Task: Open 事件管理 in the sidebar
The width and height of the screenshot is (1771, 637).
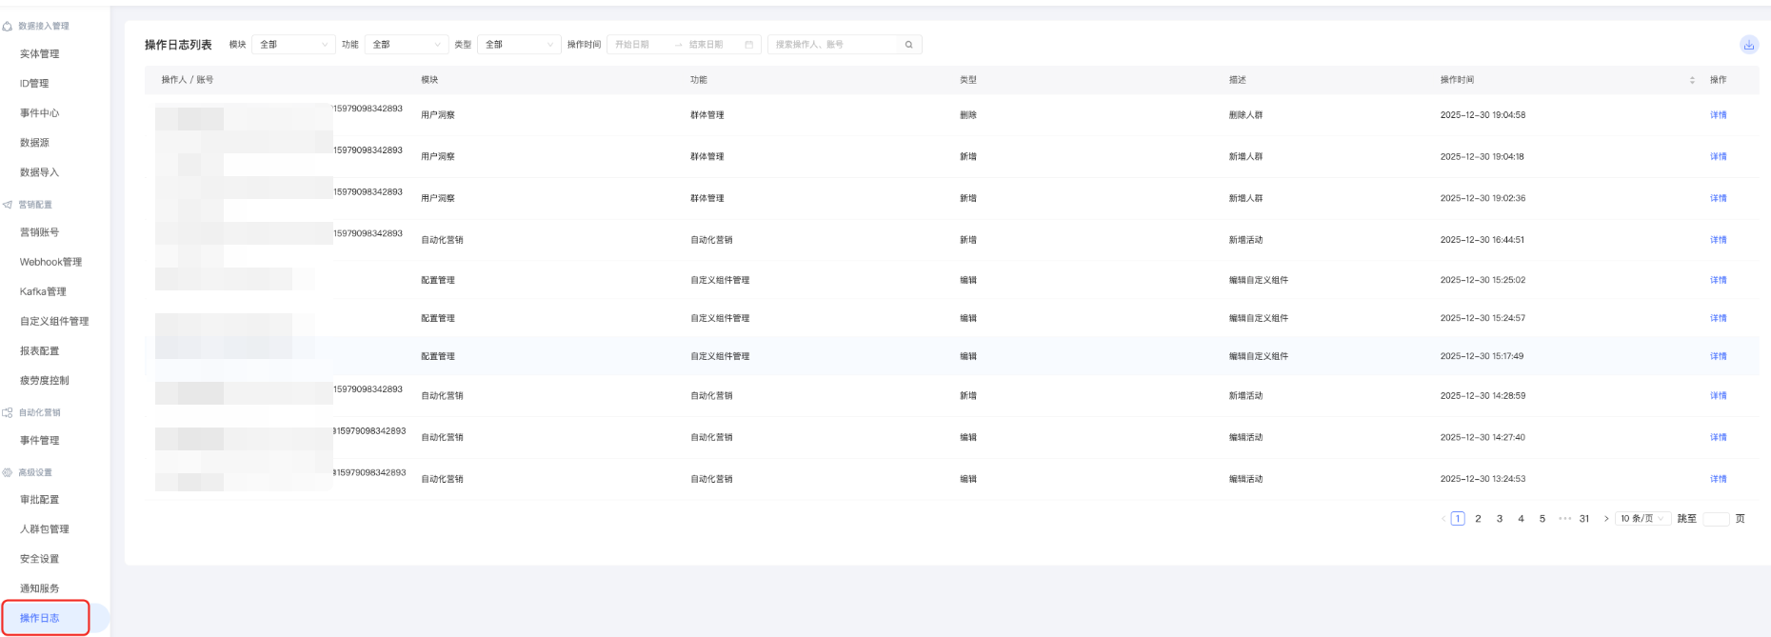Action: pos(40,440)
